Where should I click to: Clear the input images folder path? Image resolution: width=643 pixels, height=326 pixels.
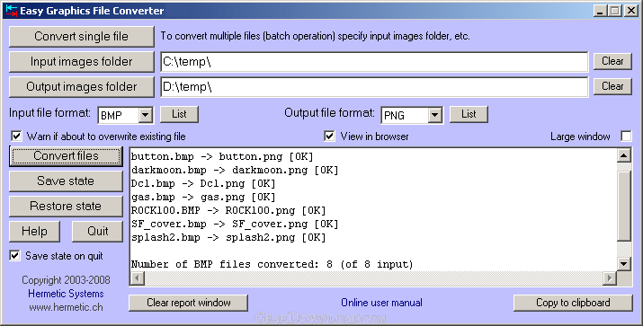pos(612,61)
